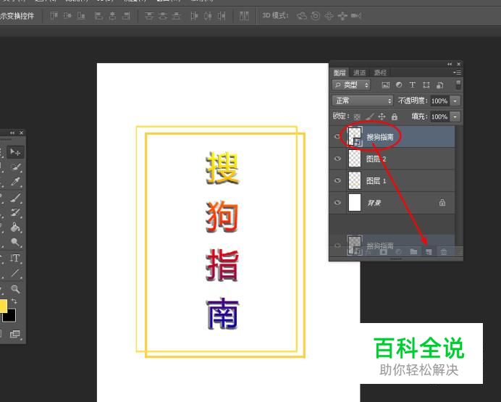Filter layers by adjustment layers

399,85
